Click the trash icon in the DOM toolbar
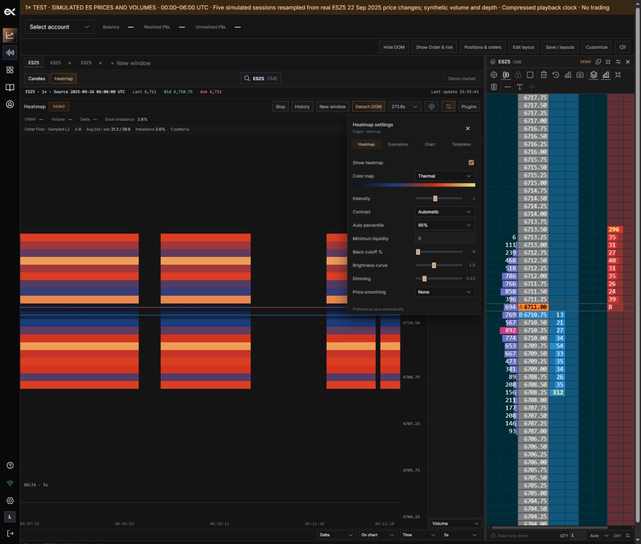Screen dimensions: 641x544 point(544,75)
